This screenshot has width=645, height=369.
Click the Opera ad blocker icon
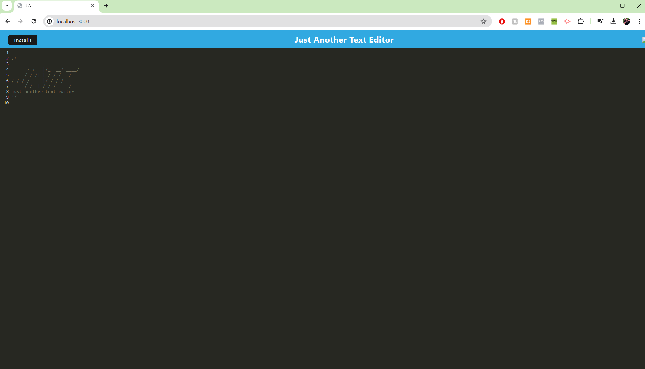501,21
